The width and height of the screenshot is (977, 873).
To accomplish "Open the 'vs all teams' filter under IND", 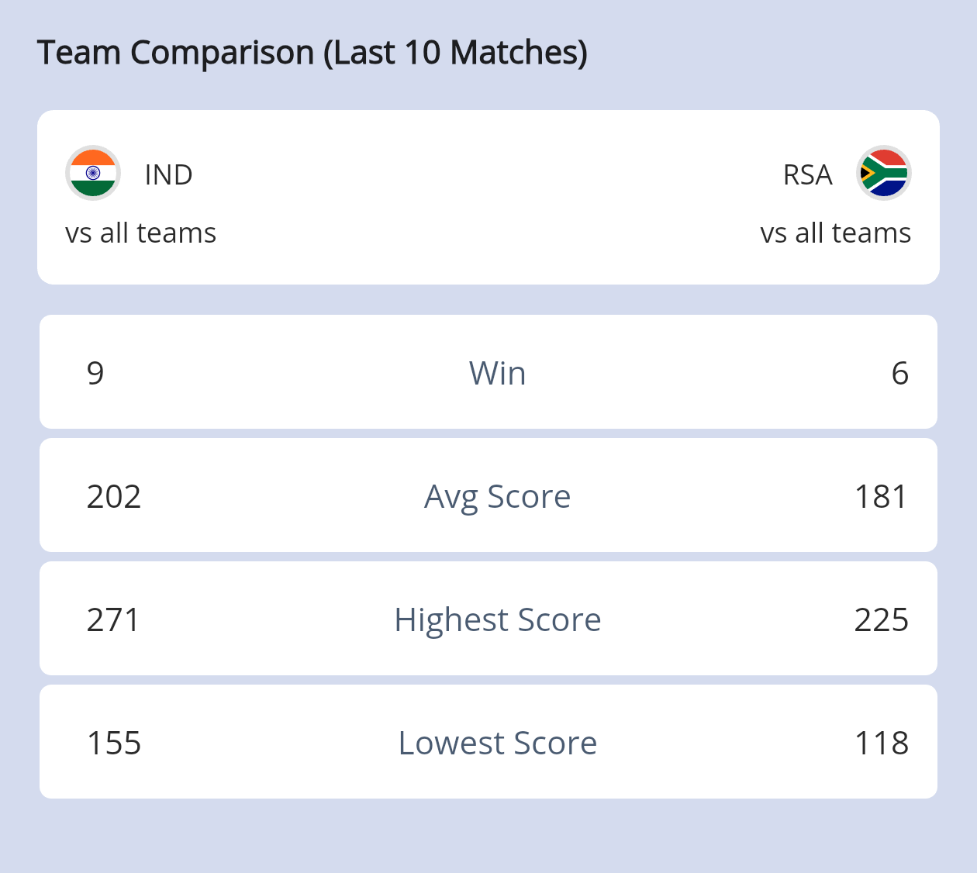I will click(x=140, y=233).
